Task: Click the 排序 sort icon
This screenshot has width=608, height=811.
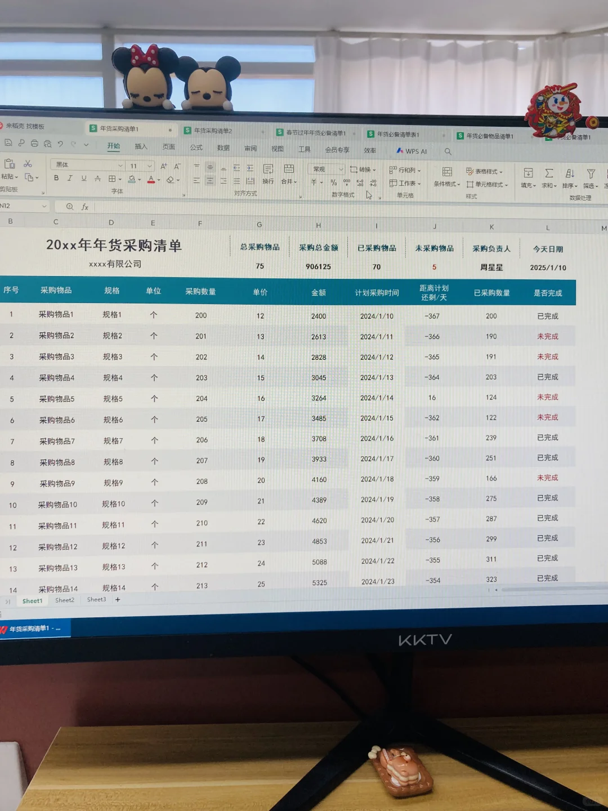Action: 570,173
